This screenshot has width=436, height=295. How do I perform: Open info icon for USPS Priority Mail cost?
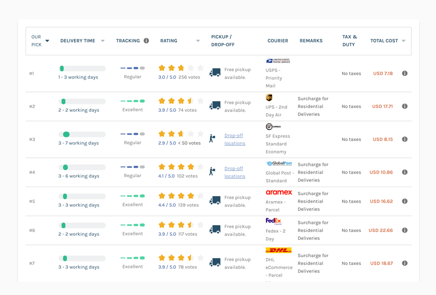[x=405, y=73]
